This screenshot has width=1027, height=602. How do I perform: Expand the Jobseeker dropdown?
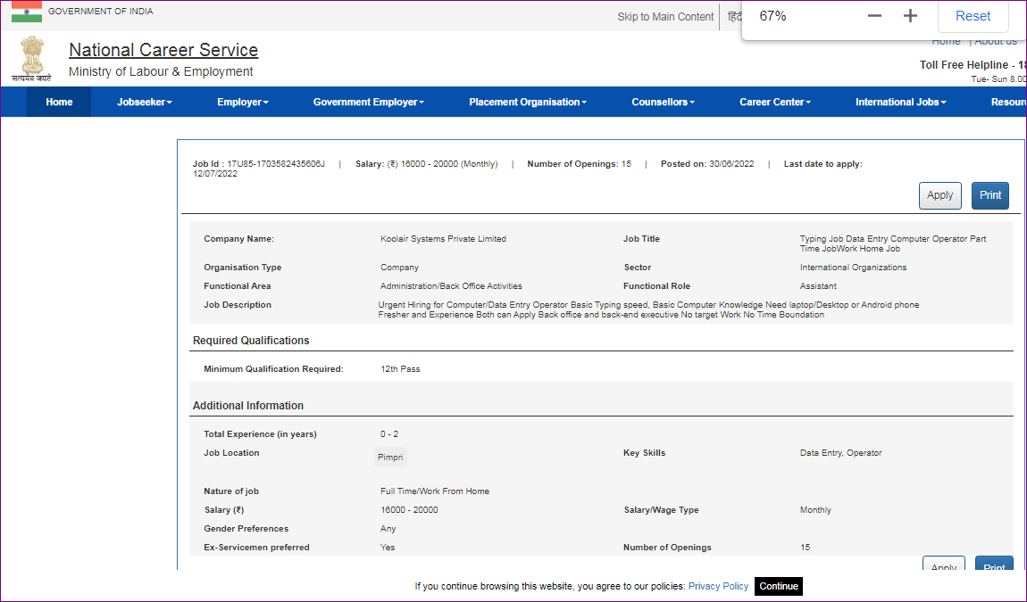coord(145,102)
